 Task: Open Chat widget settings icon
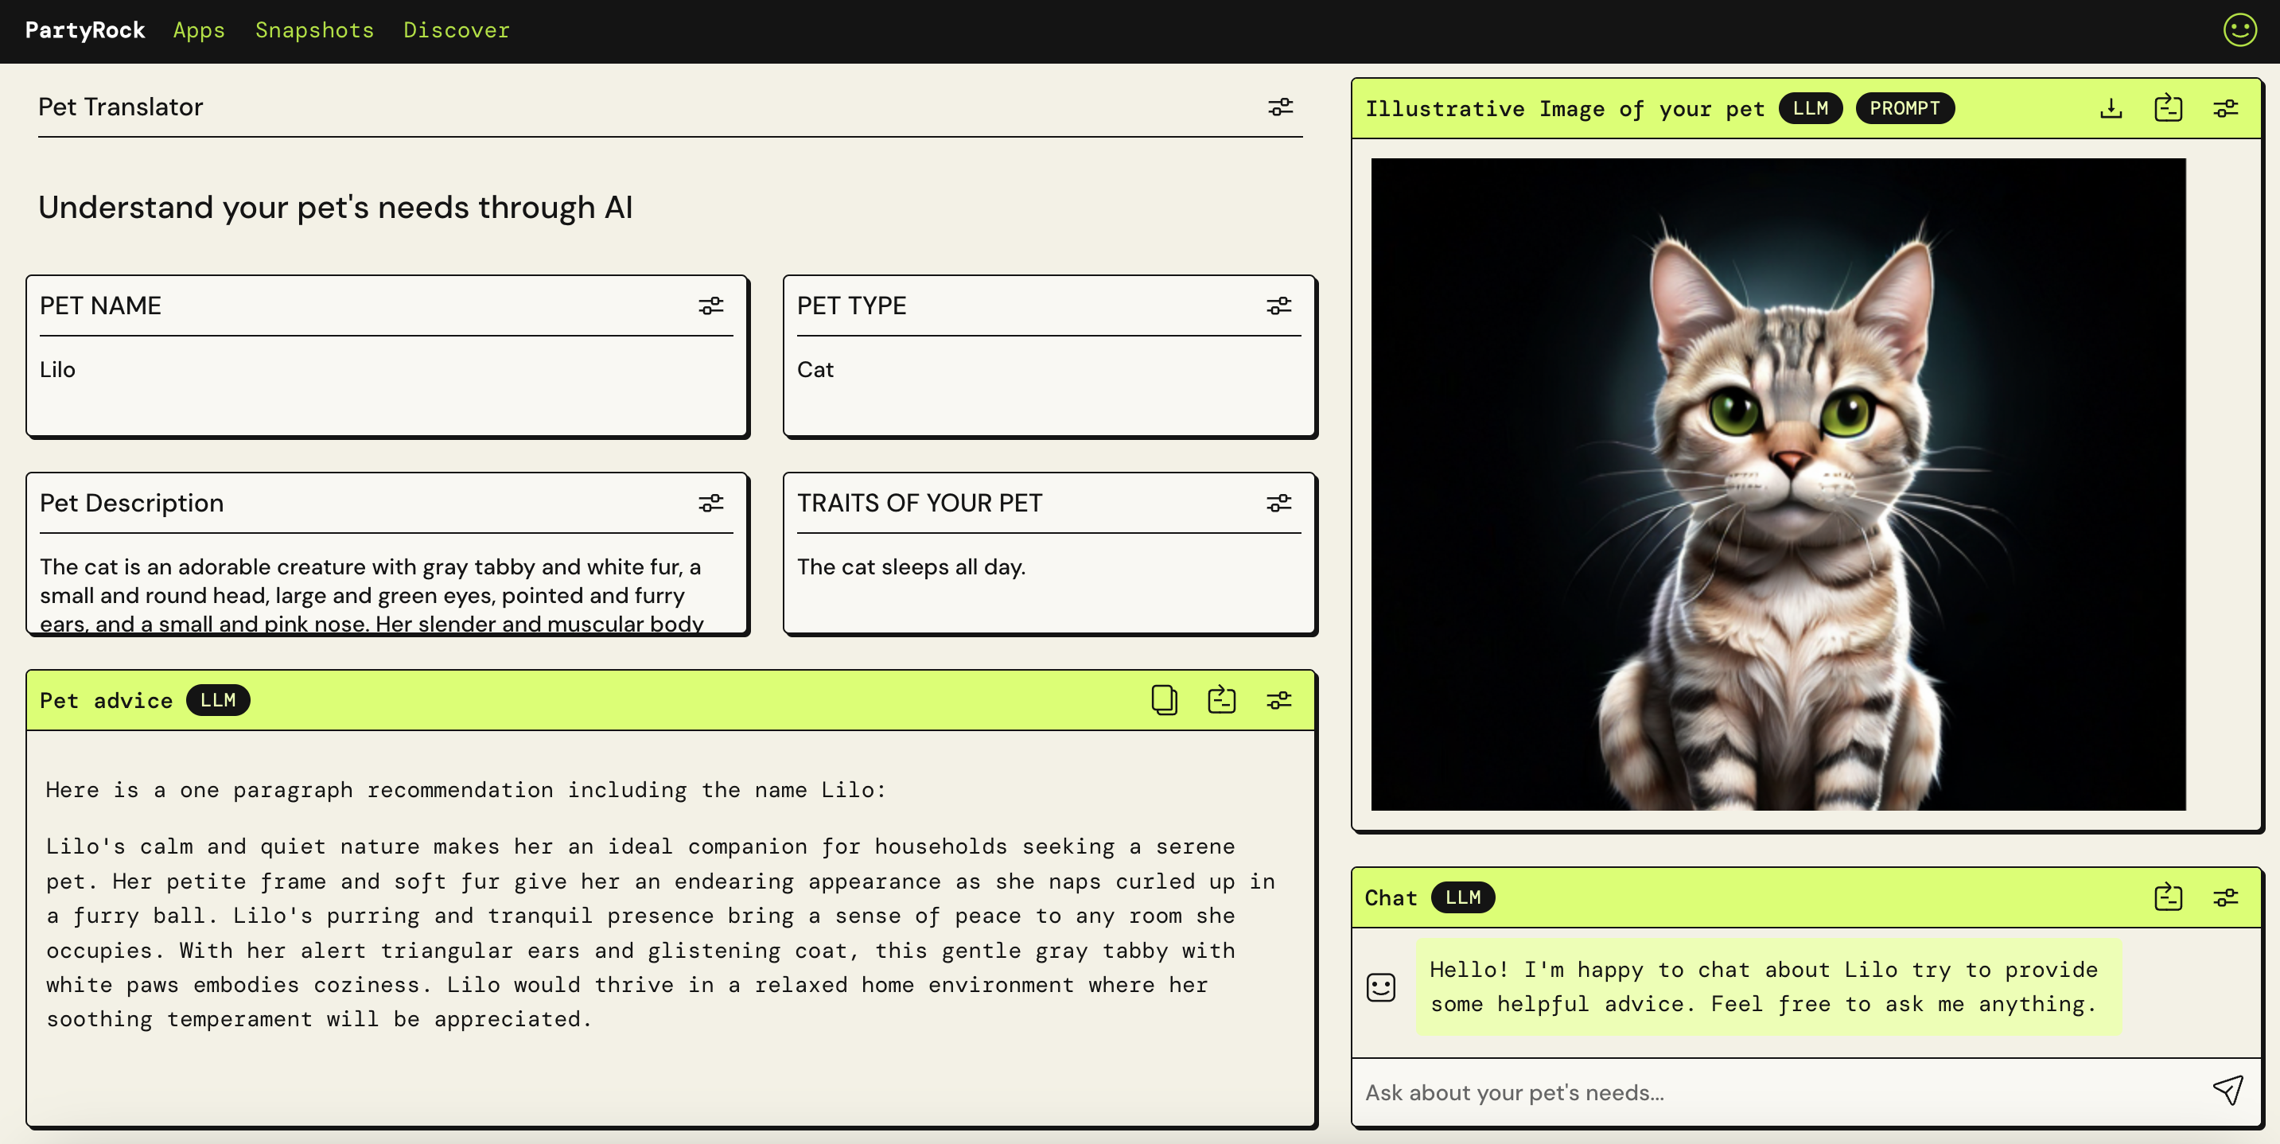(2225, 897)
